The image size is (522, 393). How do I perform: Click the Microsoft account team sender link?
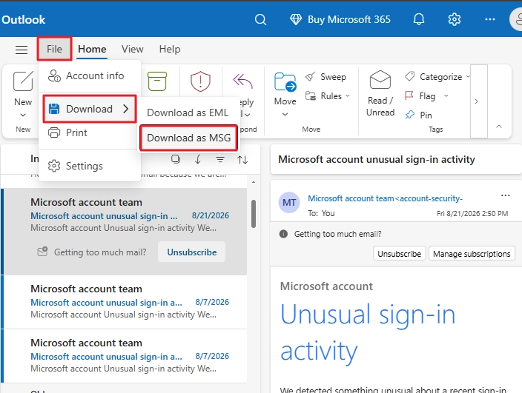click(x=385, y=198)
